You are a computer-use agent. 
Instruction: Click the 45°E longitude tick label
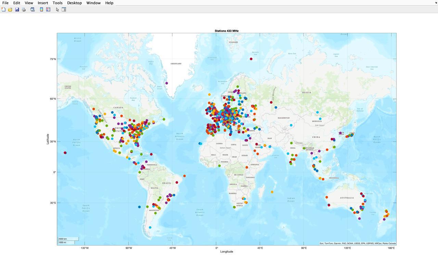click(x=260, y=248)
